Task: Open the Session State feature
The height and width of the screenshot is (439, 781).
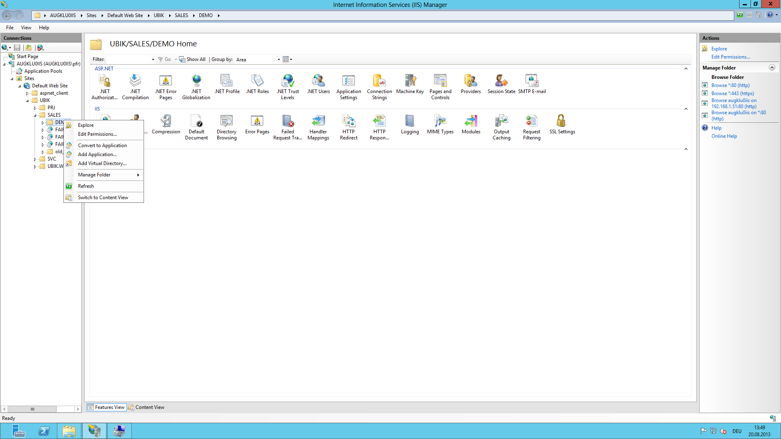Action: 501,81
